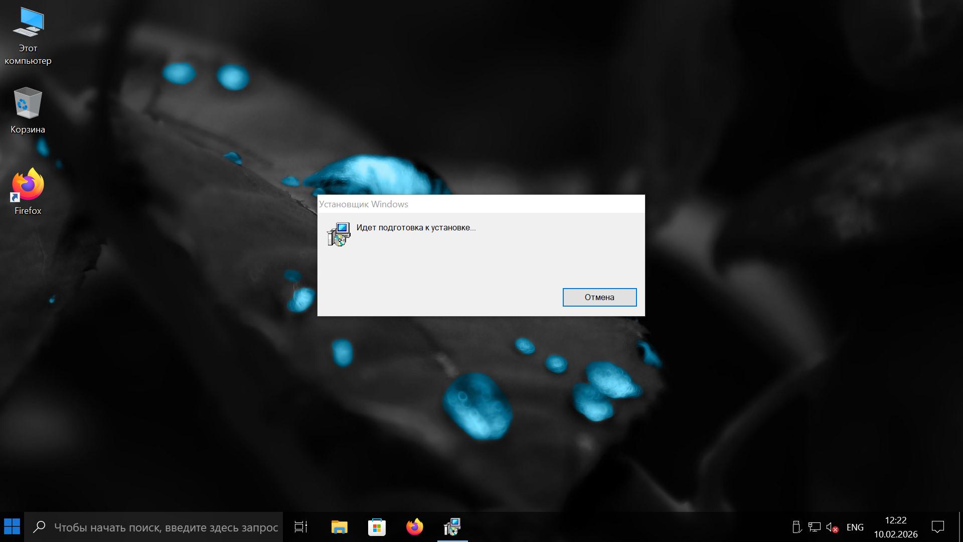Open the ENG input language switcher
The height and width of the screenshot is (542, 963).
pyautogui.click(x=855, y=527)
